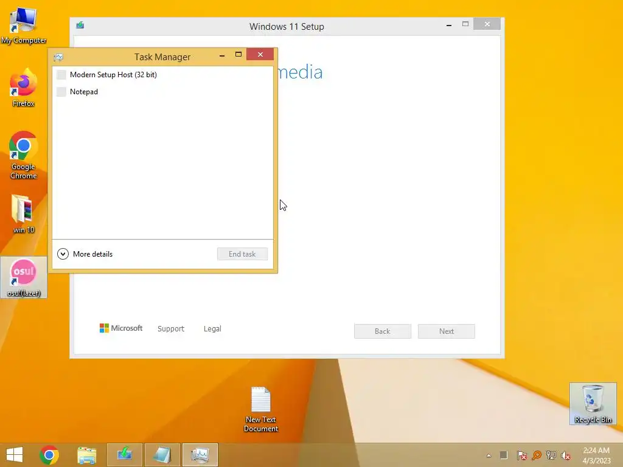Open the network tray icon
This screenshot has height=467, width=623.
tap(551, 455)
